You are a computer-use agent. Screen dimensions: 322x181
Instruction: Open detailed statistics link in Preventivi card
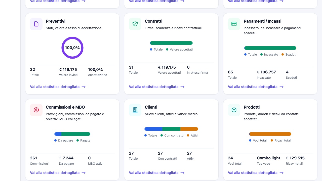coord(58,87)
